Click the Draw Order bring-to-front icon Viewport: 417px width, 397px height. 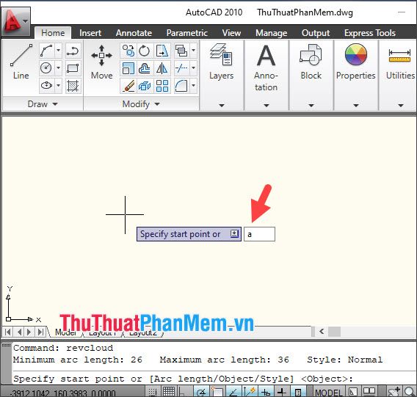[x=181, y=51]
